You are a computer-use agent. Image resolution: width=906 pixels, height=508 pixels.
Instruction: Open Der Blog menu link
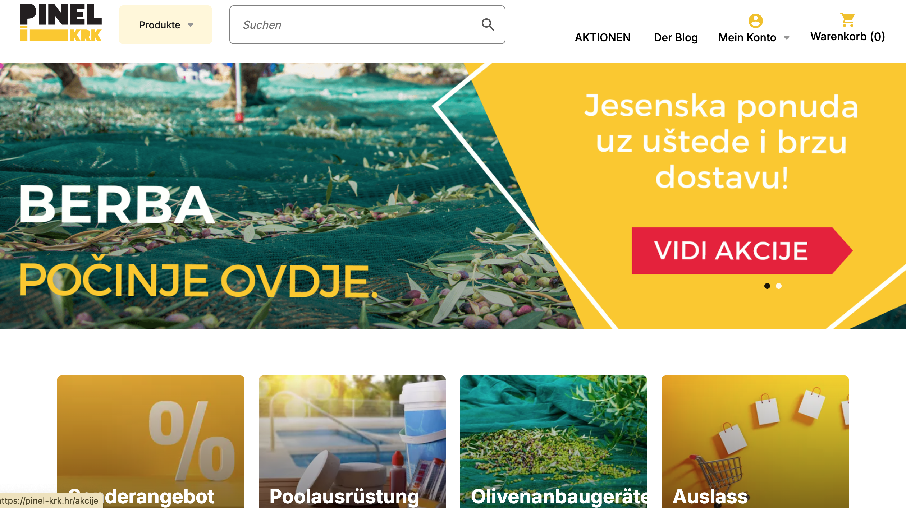click(676, 37)
